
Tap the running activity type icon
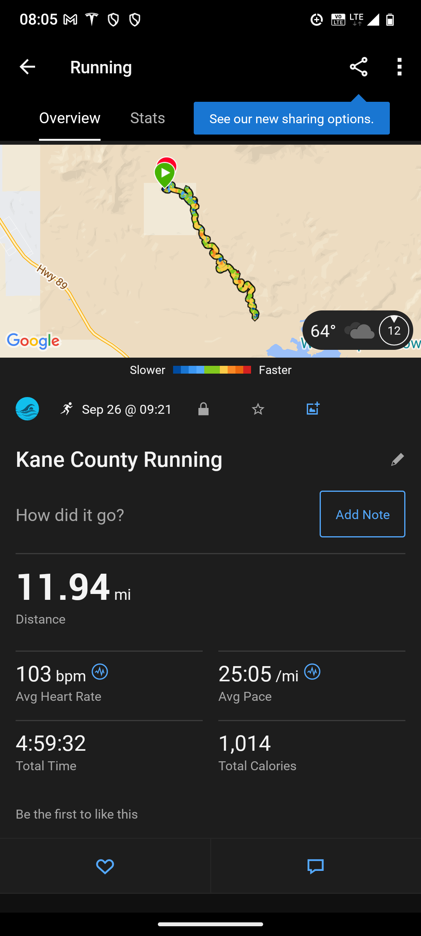[67, 409]
